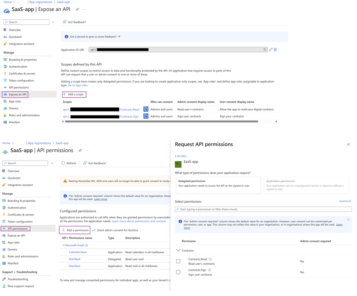Collapse the lower sidebar with double chevron
Image resolution: width=357 pixels, height=296 pixels.
click(x=52, y=163)
